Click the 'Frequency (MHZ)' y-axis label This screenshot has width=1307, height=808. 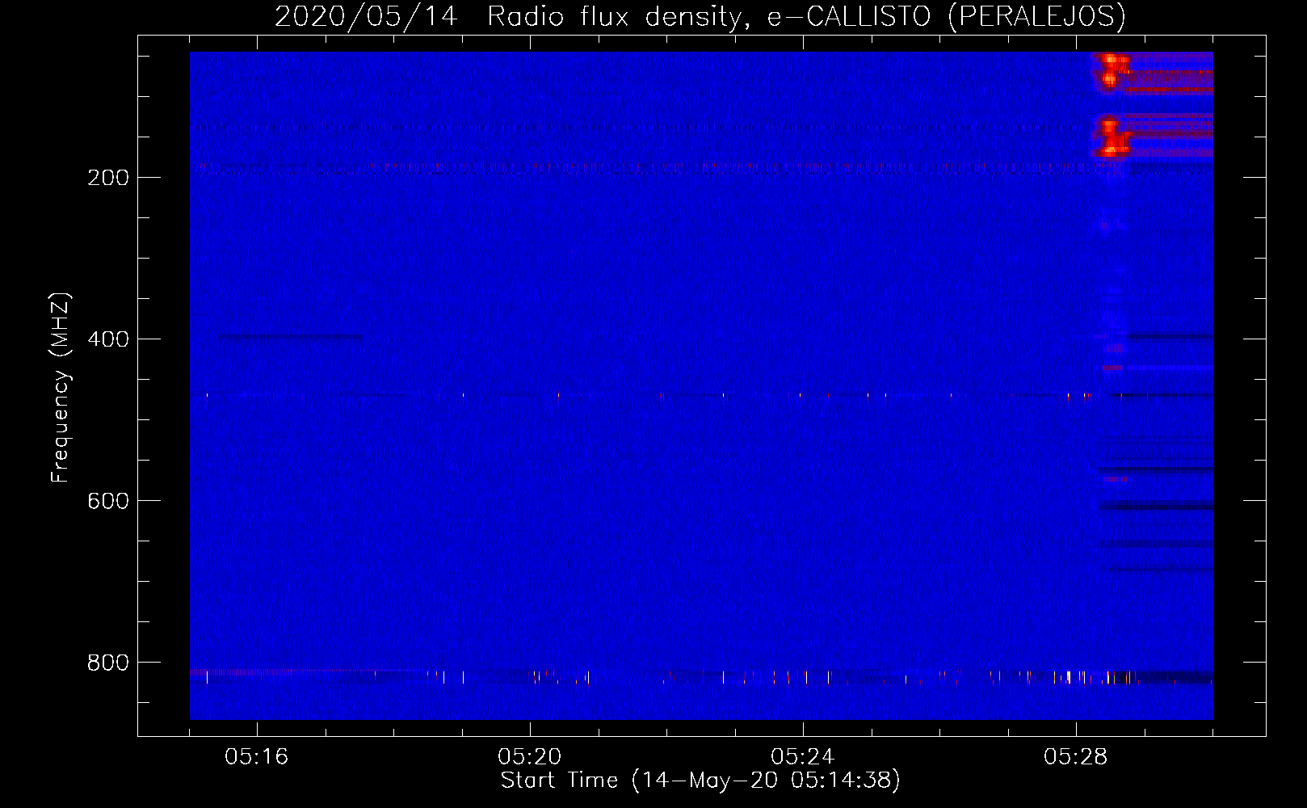pyautogui.click(x=61, y=388)
